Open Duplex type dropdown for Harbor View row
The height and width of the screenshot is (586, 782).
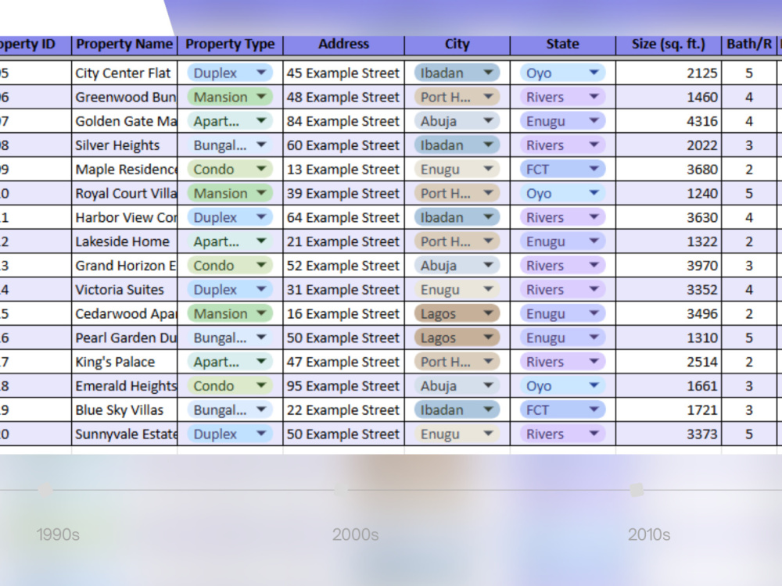[x=230, y=218]
